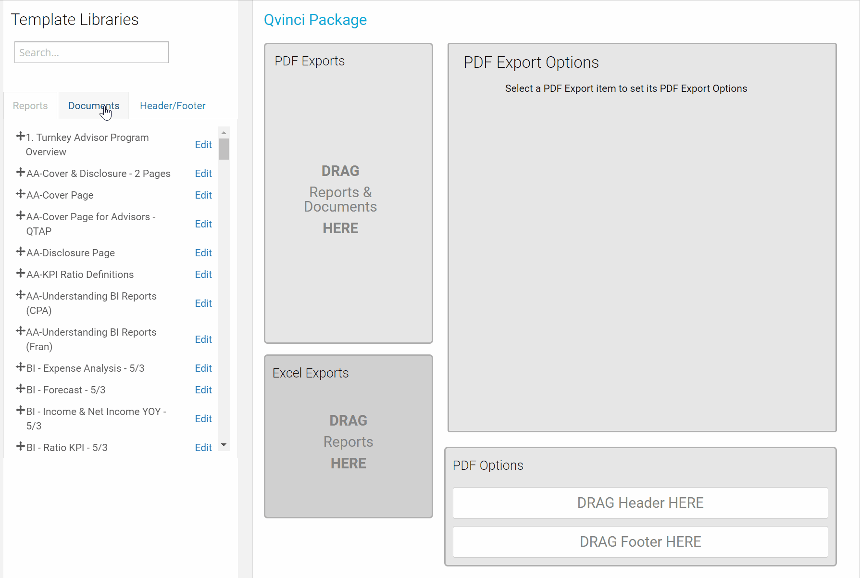Click the move handle for BI - Income & Net Income YOY
860x578 pixels.
click(21, 410)
